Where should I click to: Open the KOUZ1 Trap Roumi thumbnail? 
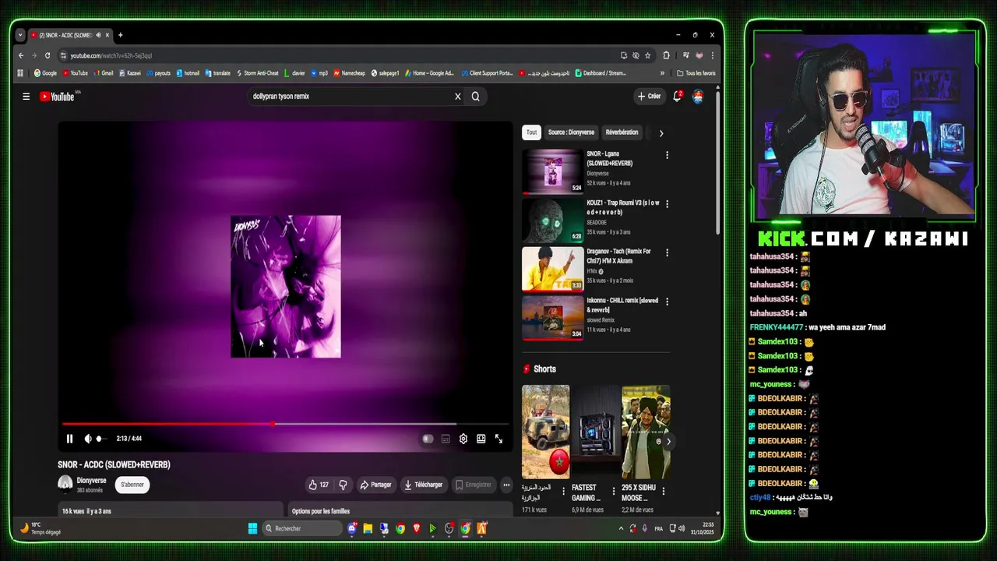[x=552, y=220]
